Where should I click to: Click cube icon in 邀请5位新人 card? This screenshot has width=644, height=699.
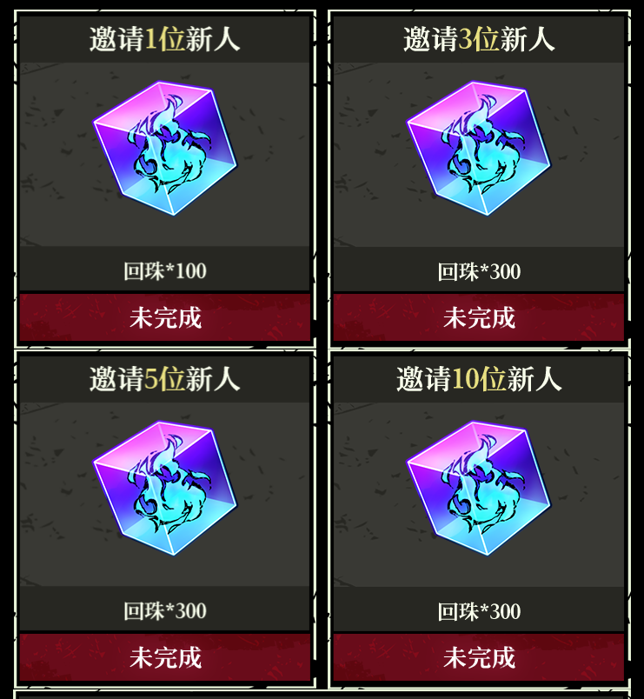165,489
